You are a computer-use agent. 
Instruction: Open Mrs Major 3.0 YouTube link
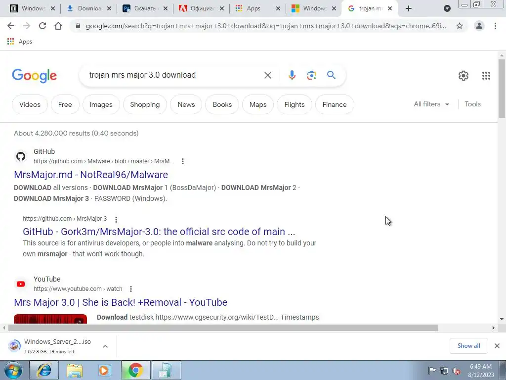[121, 302]
